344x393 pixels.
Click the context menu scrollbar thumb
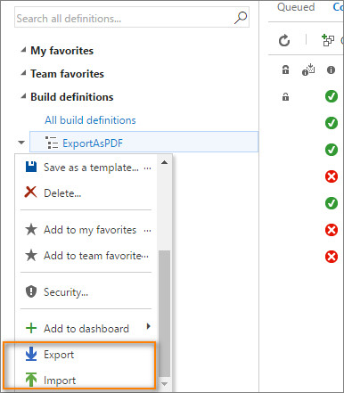(164, 314)
